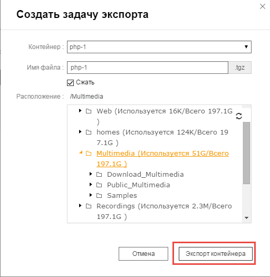Click the Samples folder icon
The height and width of the screenshot is (277, 270).
[x=99, y=196]
